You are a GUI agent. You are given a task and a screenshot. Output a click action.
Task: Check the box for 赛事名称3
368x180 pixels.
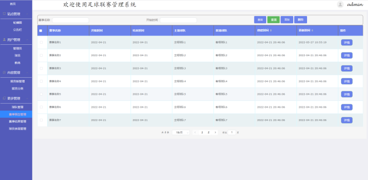click(x=41, y=69)
